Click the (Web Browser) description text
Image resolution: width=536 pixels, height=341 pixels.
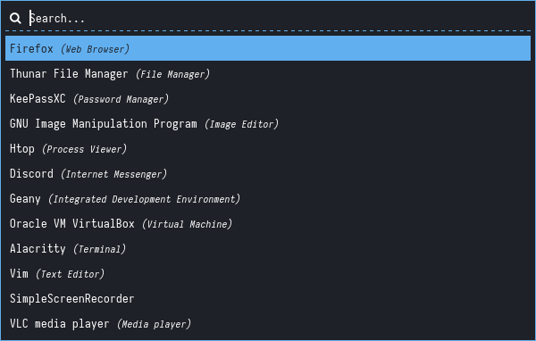96,49
